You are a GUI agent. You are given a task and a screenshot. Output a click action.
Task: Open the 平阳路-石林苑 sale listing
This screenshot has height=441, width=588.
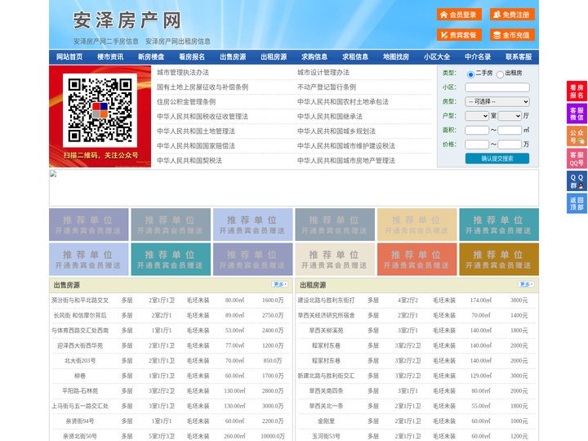80,390
